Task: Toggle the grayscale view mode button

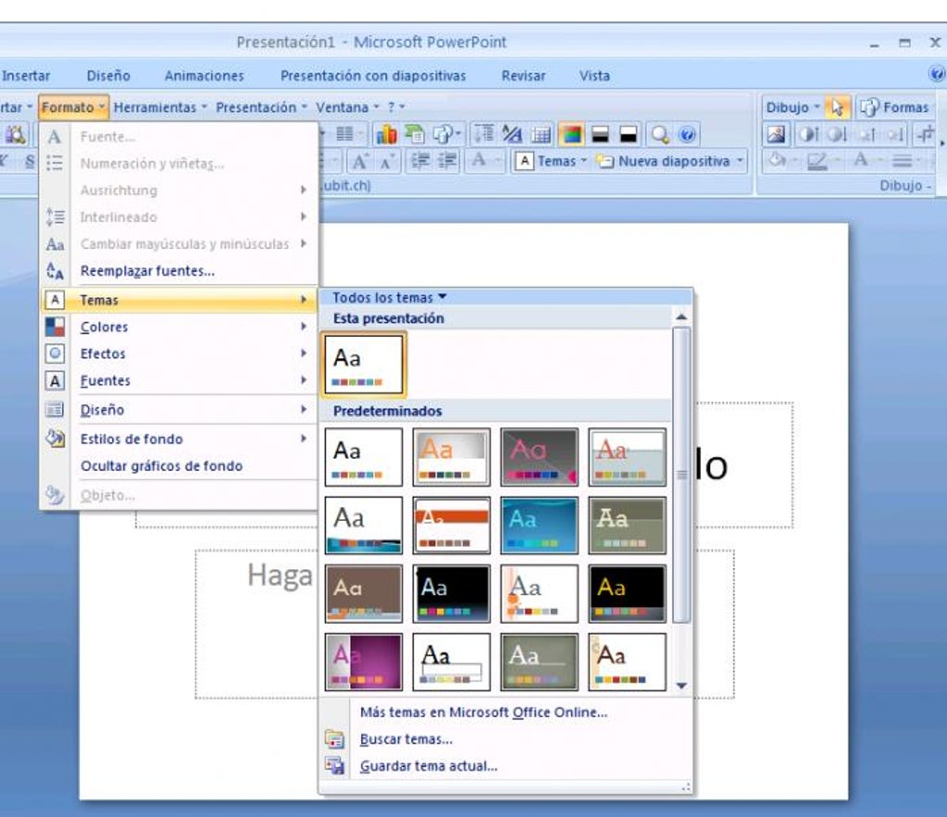Action: point(600,134)
